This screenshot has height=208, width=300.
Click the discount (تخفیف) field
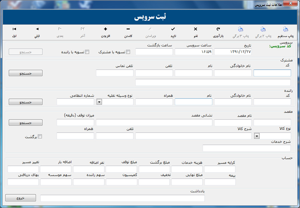(154, 182)
